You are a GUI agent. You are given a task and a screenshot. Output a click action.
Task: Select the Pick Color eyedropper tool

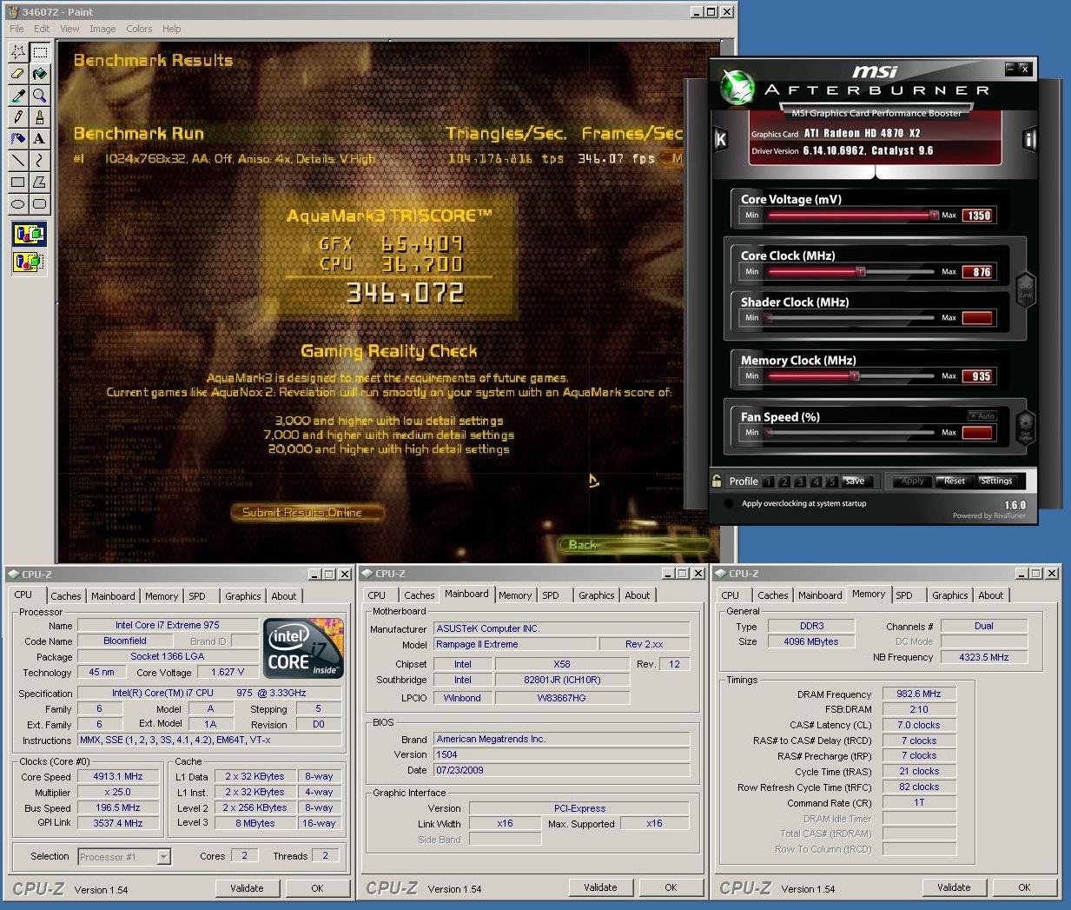click(x=17, y=96)
